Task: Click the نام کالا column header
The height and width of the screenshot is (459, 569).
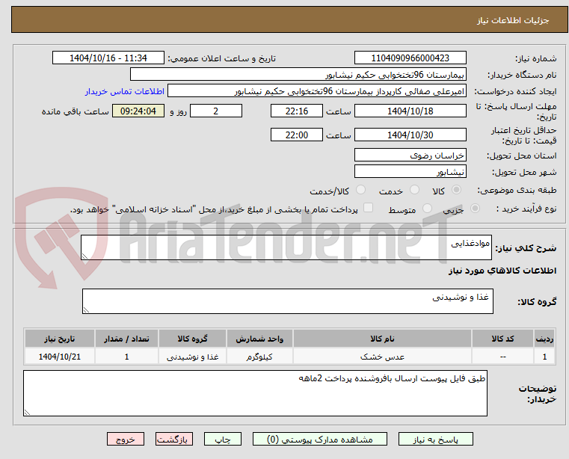Action: coord(382,339)
